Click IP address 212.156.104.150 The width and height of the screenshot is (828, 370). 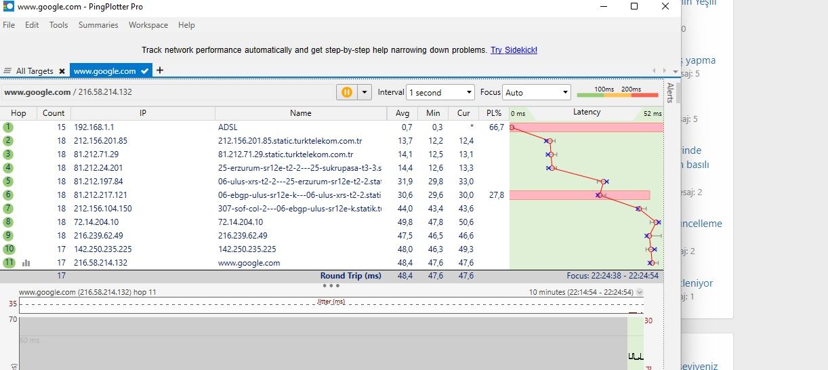point(103,209)
